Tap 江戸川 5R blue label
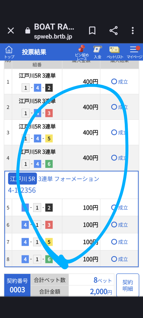143x318 pixels. tap(23, 179)
